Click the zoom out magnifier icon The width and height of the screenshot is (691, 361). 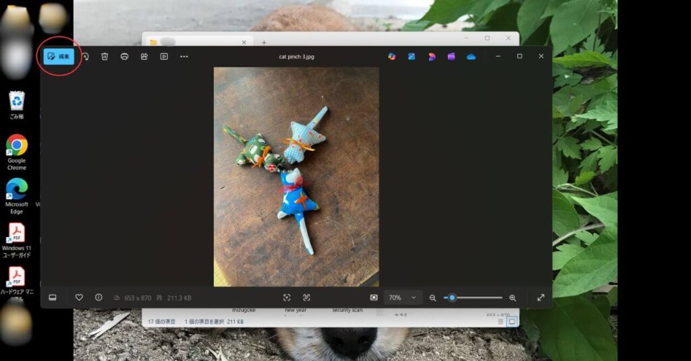click(433, 298)
